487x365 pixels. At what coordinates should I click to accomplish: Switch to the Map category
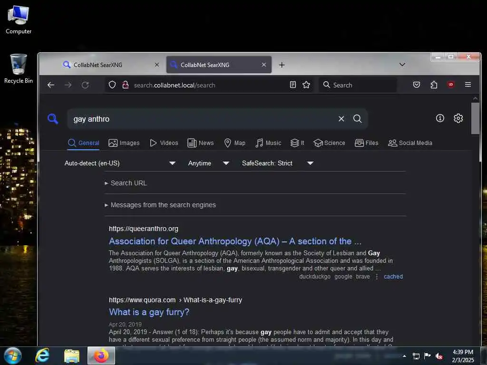[x=235, y=143]
